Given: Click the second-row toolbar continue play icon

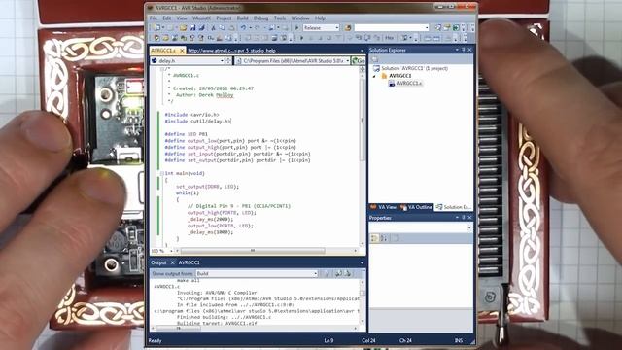Looking at the screenshot, I should point(302,38).
